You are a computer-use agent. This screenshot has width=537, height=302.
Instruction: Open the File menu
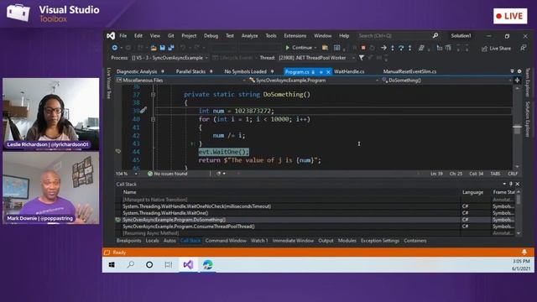point(123,35)
